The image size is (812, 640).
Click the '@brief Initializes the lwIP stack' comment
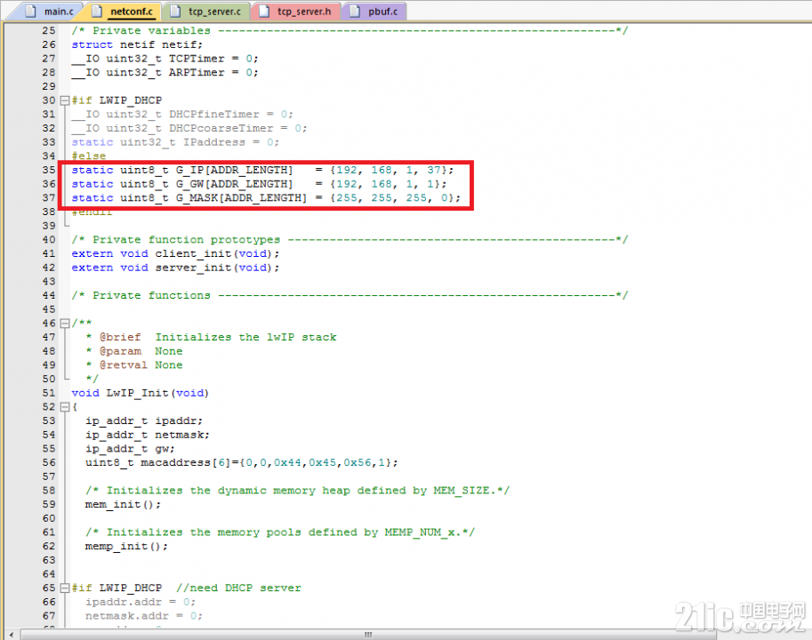pos(218,337)
